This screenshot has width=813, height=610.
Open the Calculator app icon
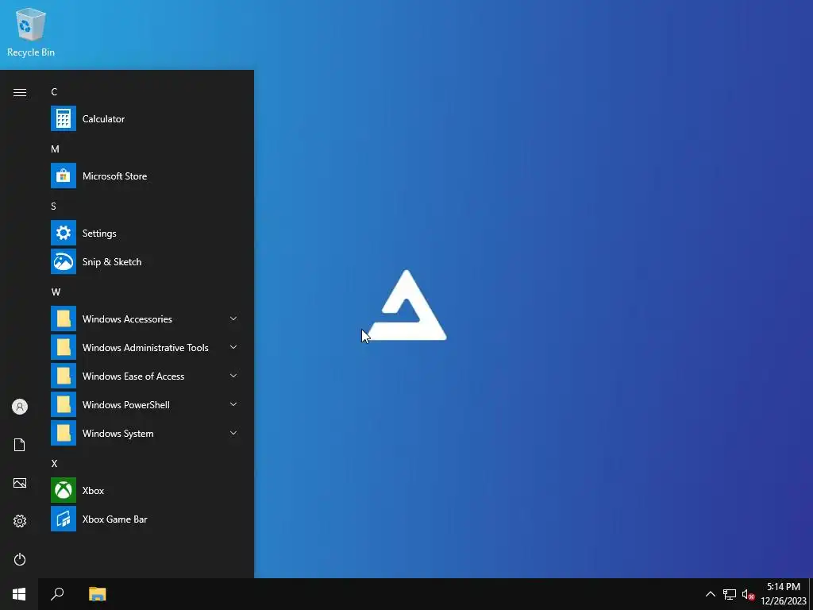tap(64, 119)
